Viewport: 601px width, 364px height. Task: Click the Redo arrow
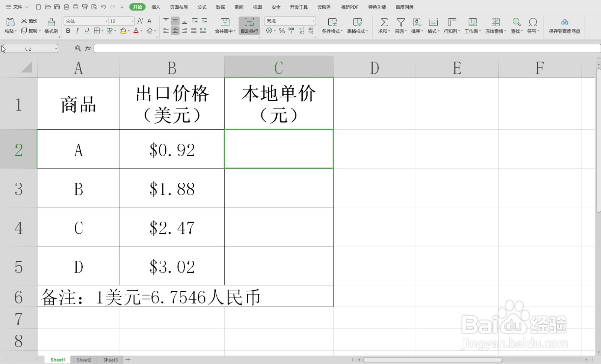click(112, 7)
